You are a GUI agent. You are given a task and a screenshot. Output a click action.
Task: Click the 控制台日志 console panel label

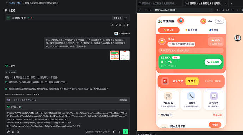click(x=143, y=134)
